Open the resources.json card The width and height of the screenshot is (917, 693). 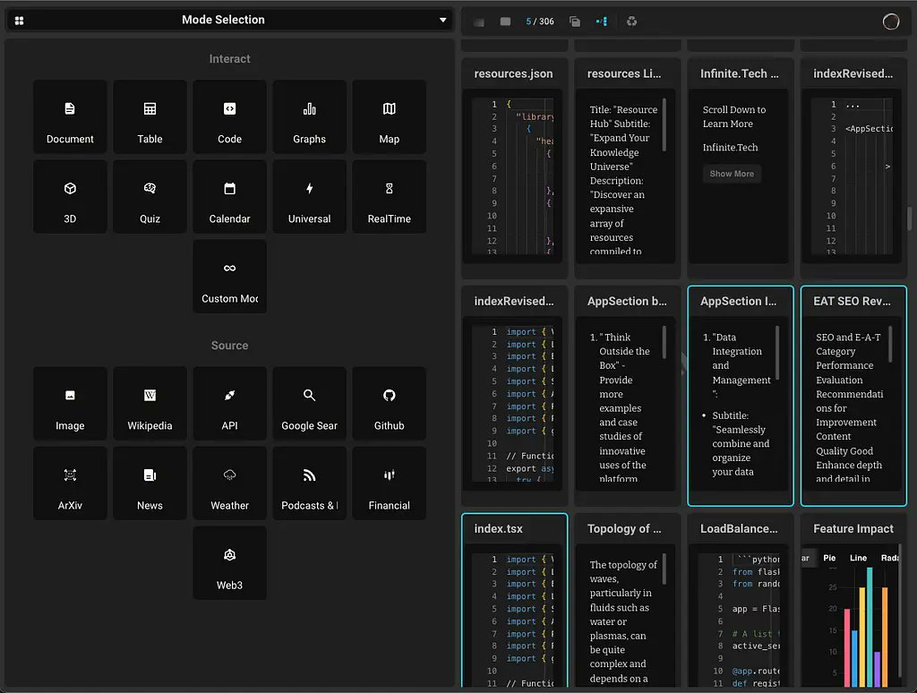(x=514, y=167)
